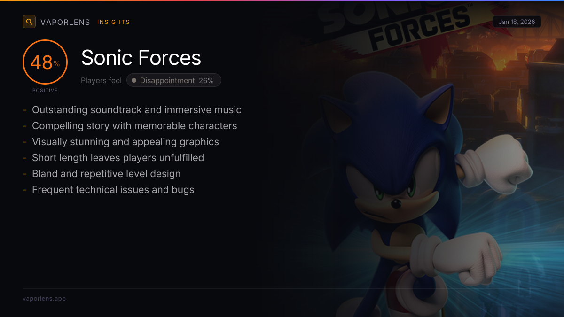564x317 pixels.
Task: Select Bland and repetitive level design item
Action: click(106, 174)
